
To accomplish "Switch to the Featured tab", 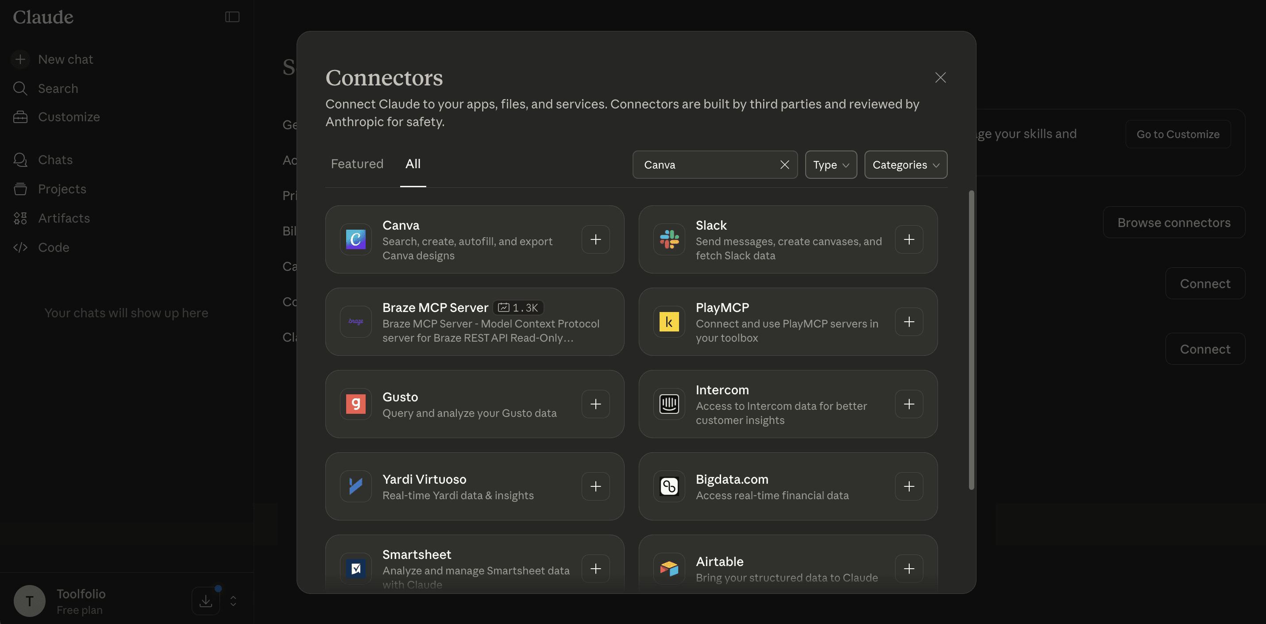I will tap(357, 164).
